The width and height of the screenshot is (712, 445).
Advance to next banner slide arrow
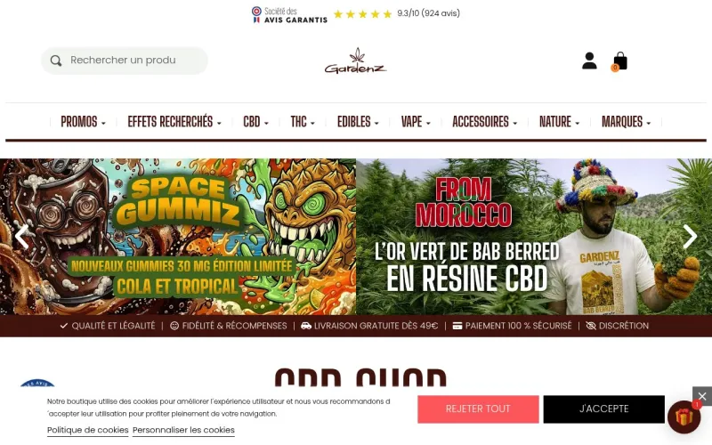click(690, 236)
